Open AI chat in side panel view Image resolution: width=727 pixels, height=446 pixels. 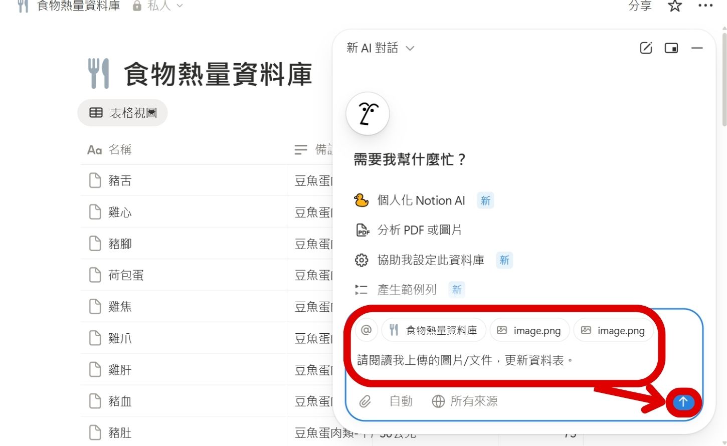(671, 48)
